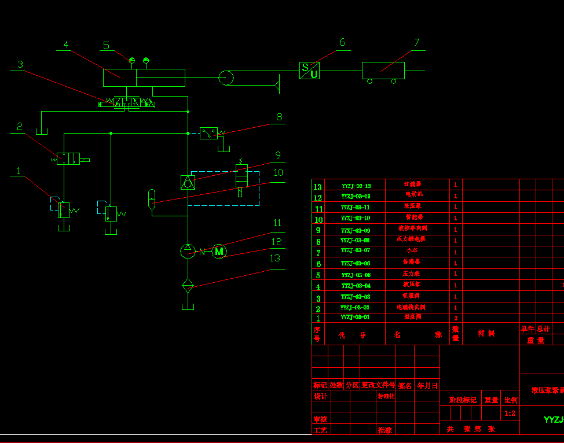Screen dimensions: 564x443
Task: Select the YYZJ-03-01 code cell
Action: [x=355, y=318]
